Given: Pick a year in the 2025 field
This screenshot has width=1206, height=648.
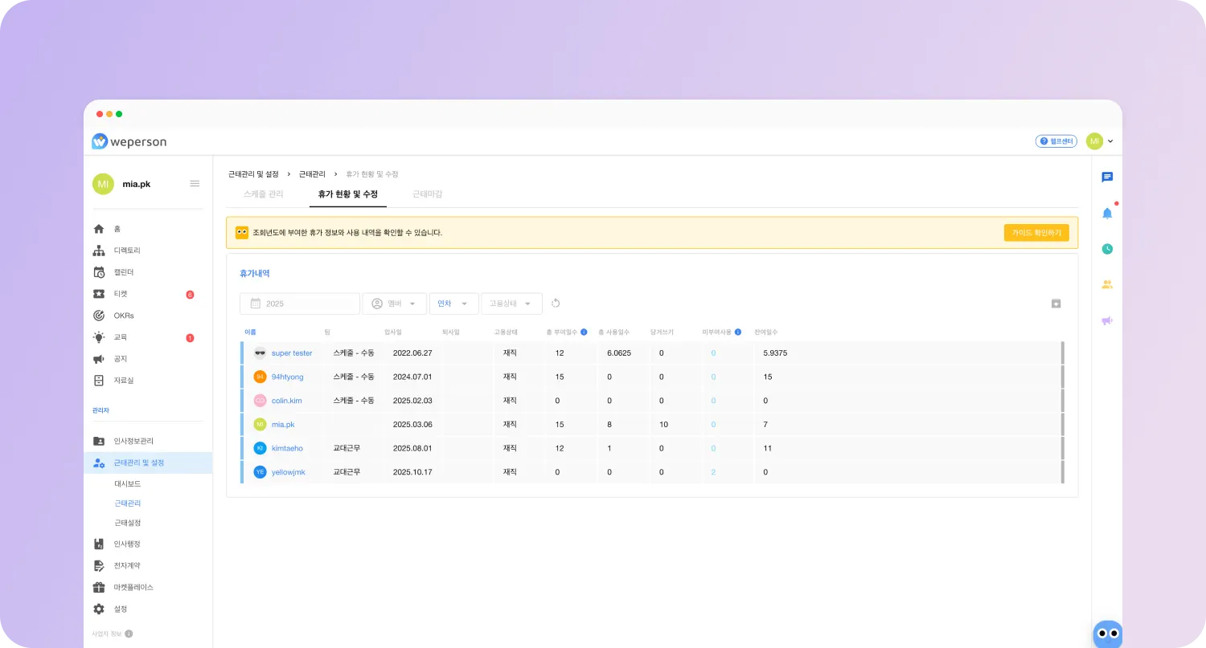Looking at the screenshot, I should (x=300, y=304).
